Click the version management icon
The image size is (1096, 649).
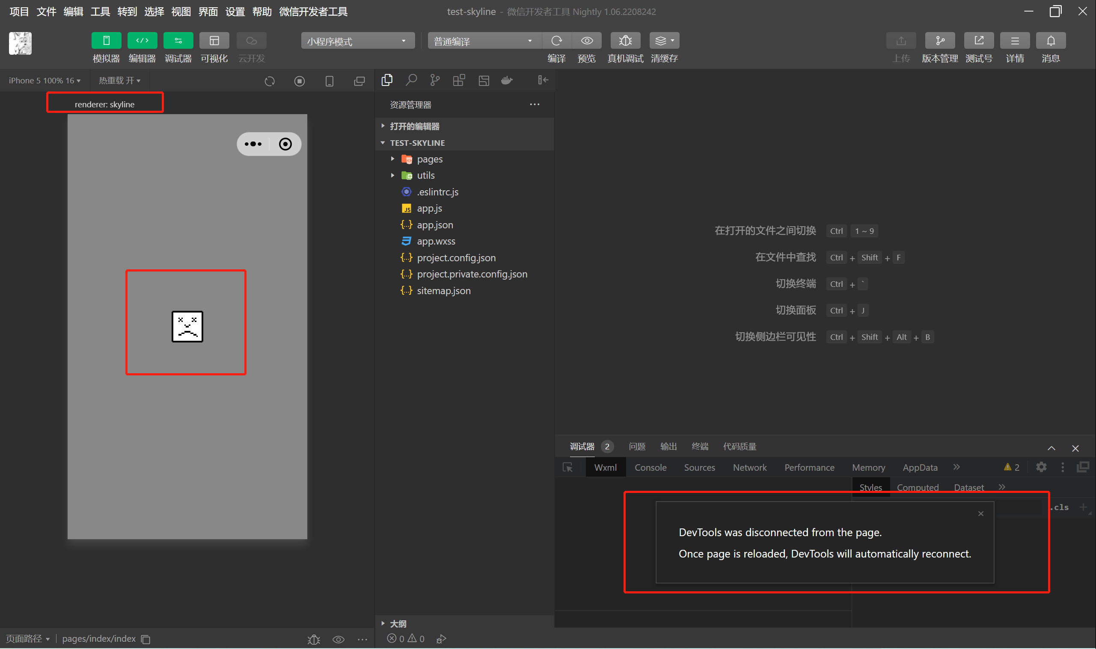click(x=939, y=41)
